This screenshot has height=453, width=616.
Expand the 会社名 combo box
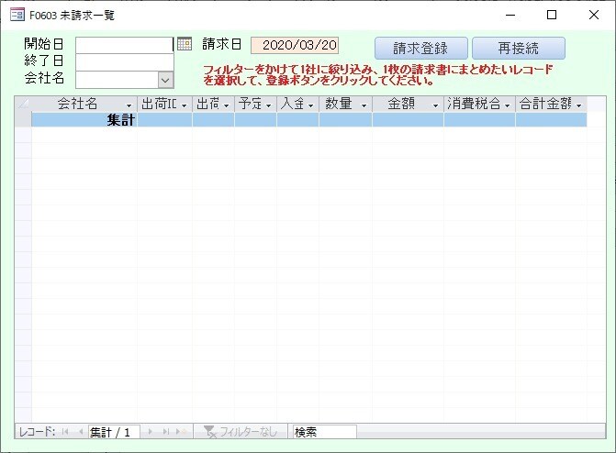(165, 81)
